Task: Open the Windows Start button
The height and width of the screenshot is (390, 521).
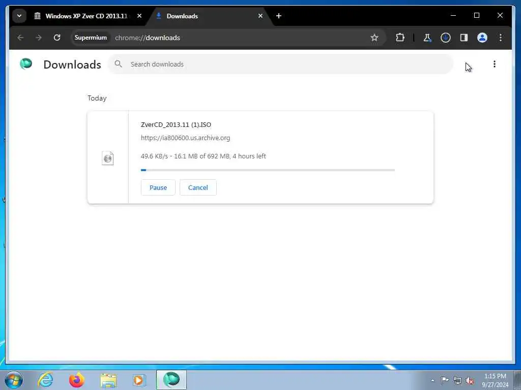Action: point(13,380)
